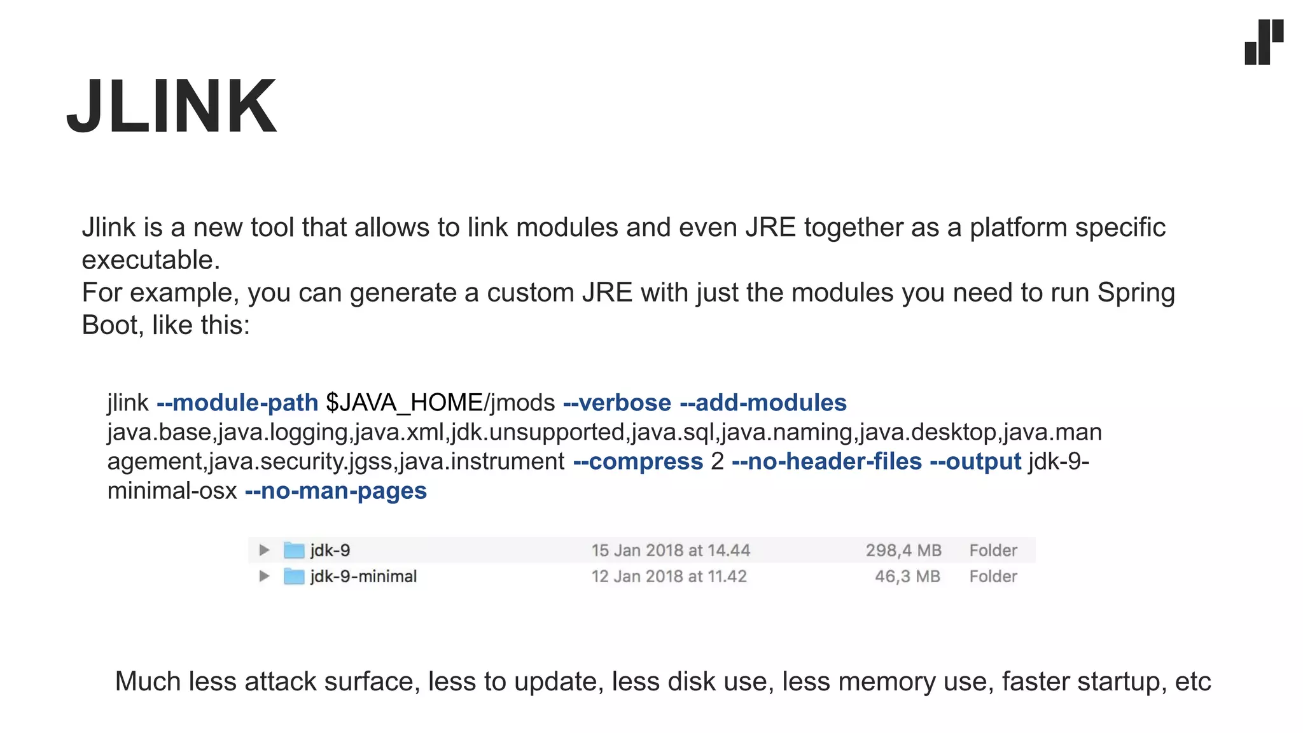Click the jdk-9-minimal folder icon

tap(293, 576)
